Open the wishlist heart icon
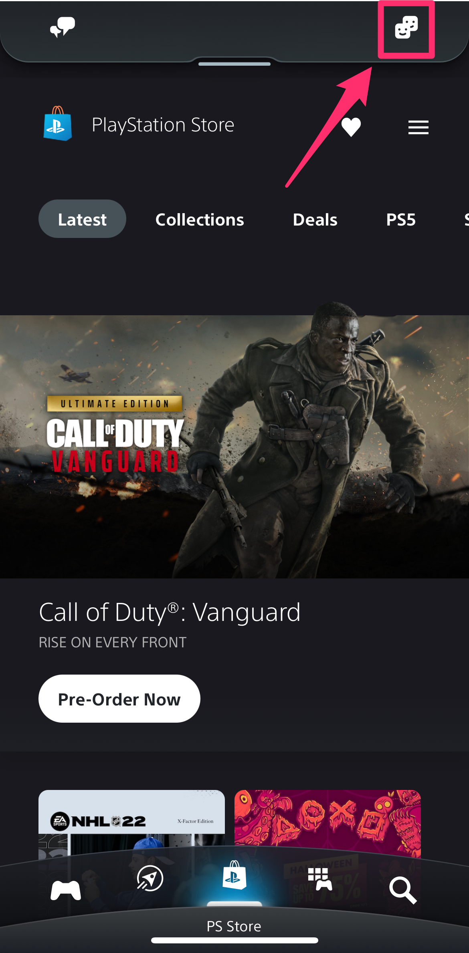 (351, 127)
